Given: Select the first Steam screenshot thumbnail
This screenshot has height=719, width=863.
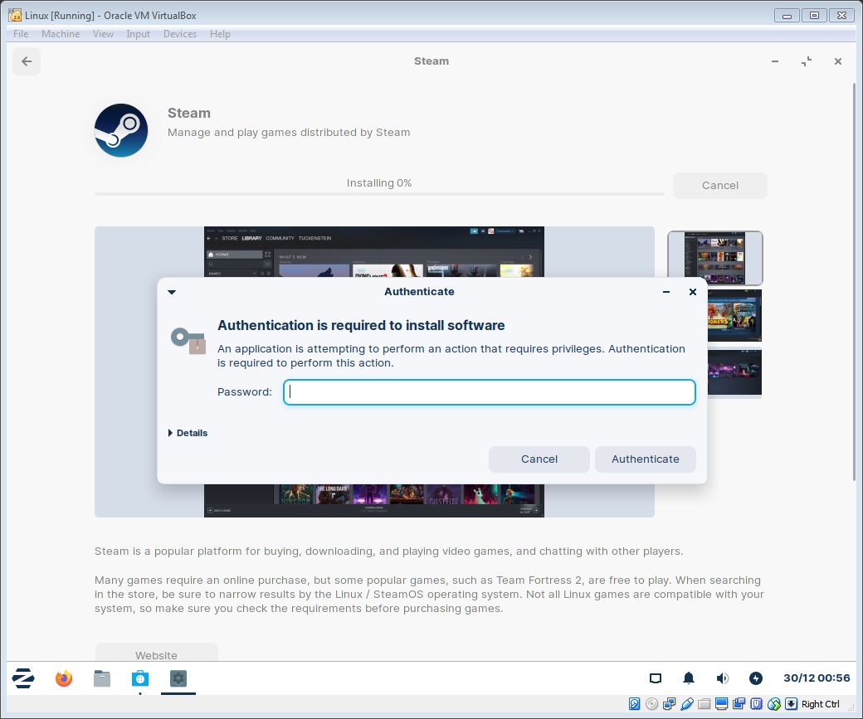Looking at the screenshot, I should coord(715,258).
